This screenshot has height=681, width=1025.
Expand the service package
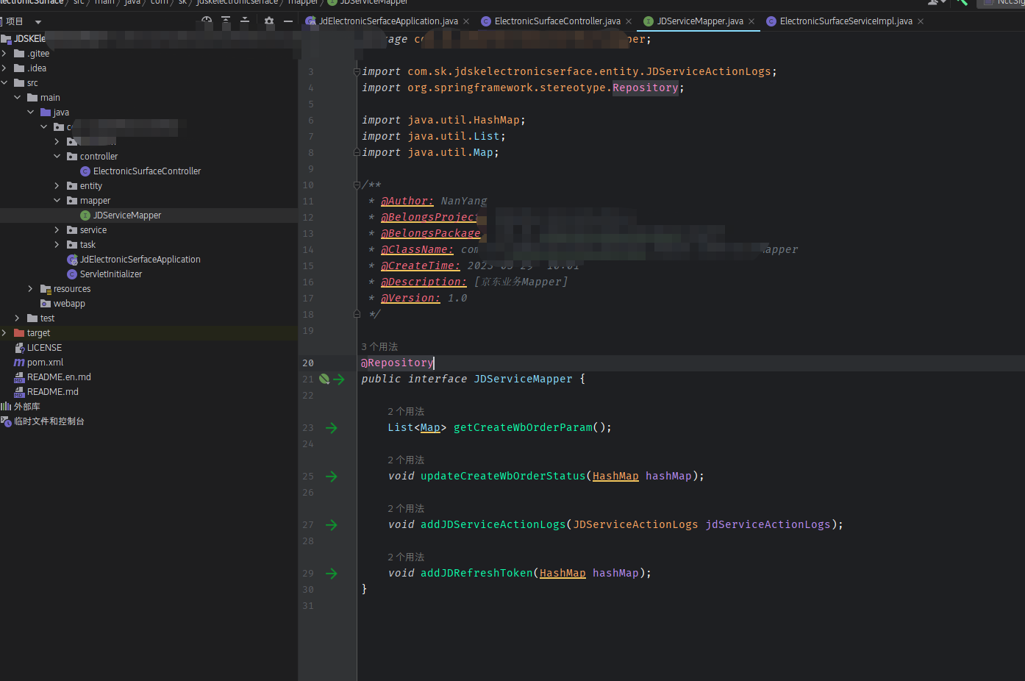(57, 230)
